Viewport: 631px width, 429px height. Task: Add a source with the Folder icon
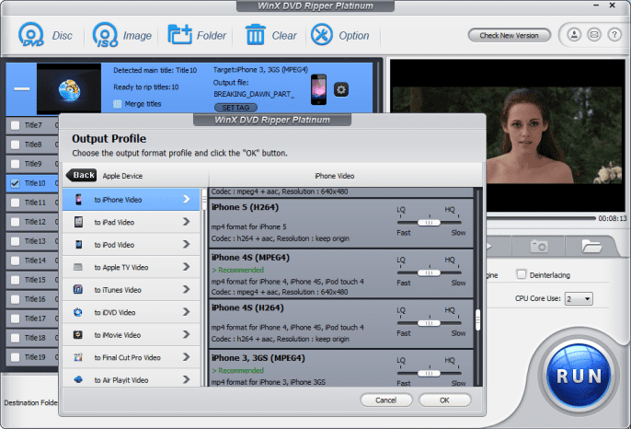click(x=179, y=35)
